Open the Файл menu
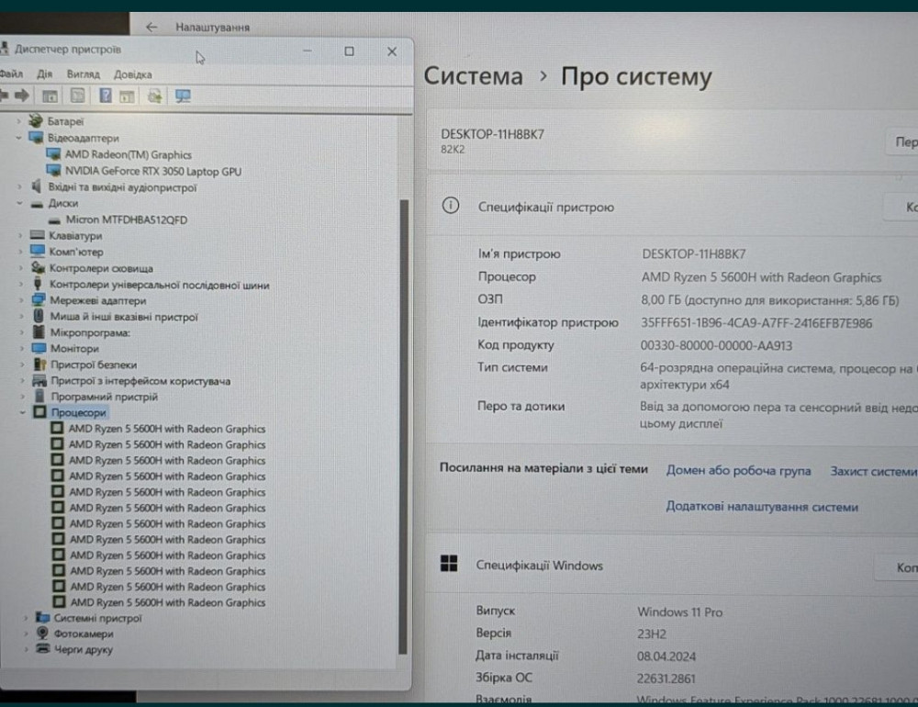 (x=11, y=73)
